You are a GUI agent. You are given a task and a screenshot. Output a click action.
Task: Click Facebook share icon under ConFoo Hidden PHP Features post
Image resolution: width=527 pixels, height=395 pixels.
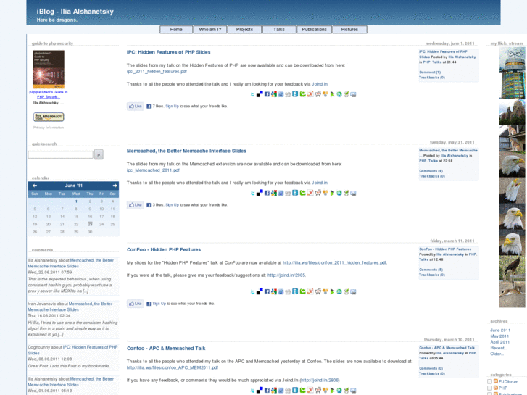pos(267,292)
